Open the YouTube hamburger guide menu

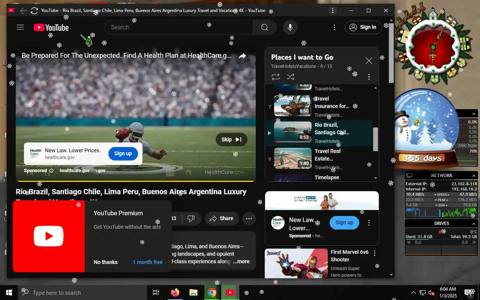pos(20,27)
